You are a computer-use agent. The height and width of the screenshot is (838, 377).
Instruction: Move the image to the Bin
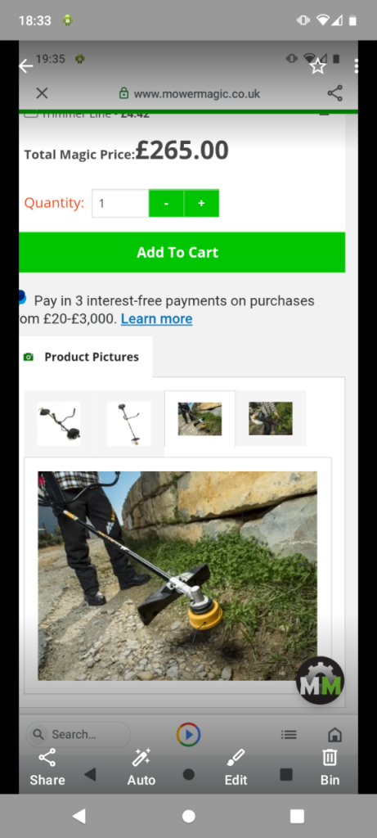pyautogui.click(x=330, y=768)
